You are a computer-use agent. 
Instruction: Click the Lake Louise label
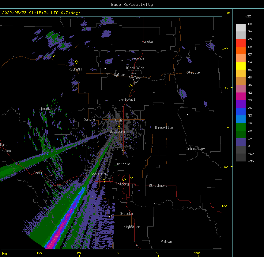coord(6,148)
